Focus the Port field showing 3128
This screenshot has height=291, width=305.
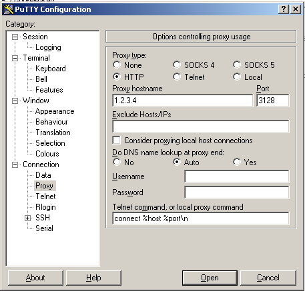(273, 101)
